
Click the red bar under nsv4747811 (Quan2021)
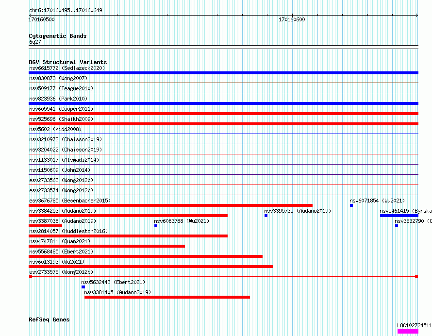pyautogui.click(x=107, y=246)
